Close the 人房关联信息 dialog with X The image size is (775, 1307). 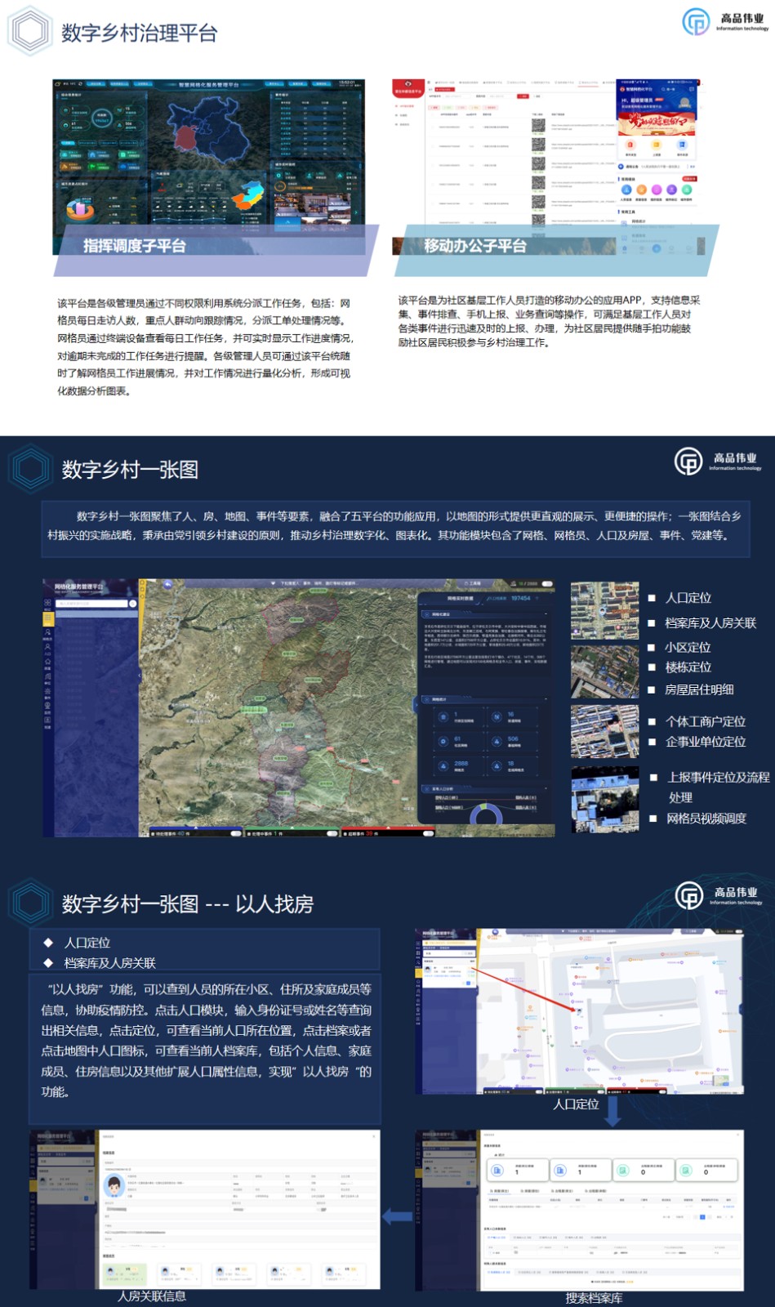pos(374,1135)
